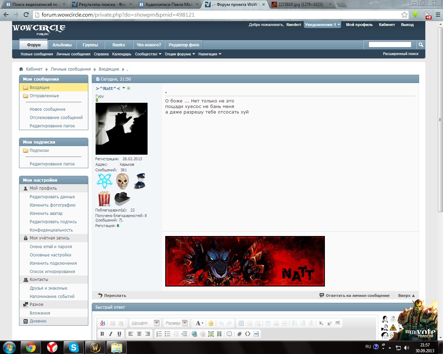This screenshot has width=443, height=354.
Task: Increase indent in quick reply editor
Action: tap(184, 334)
